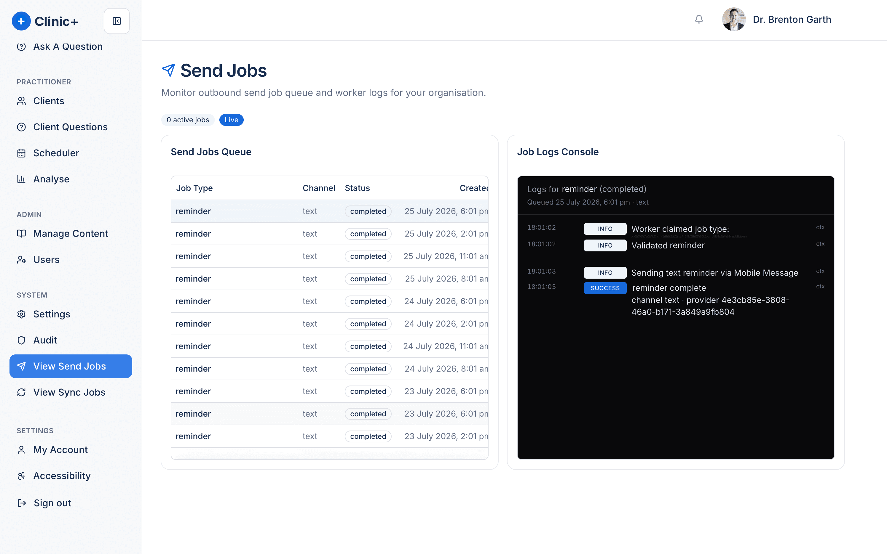Screen dimensions: 887x554
Task: Click the SUCCESS log level badge
Action: tap(605, 288)
